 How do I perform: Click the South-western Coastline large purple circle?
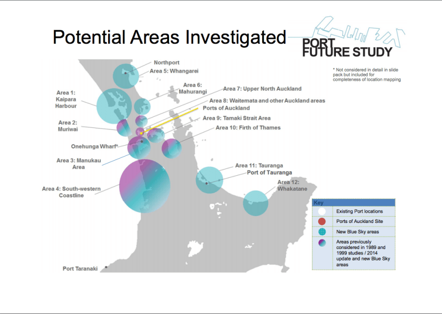coord(144,186)
